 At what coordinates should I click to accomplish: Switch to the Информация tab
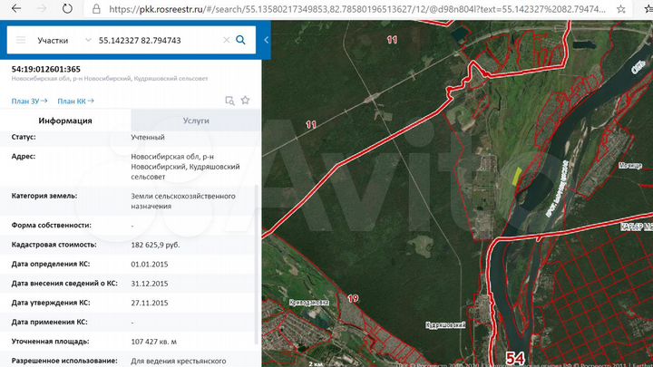[x=65, y=121]
